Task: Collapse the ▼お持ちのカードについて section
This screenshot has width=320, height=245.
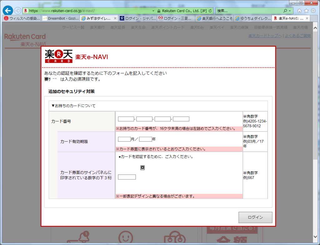Action: click(73, 106)
